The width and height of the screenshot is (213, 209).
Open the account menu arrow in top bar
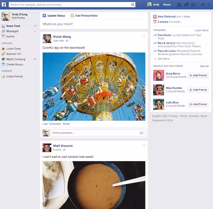coord(209,5)
